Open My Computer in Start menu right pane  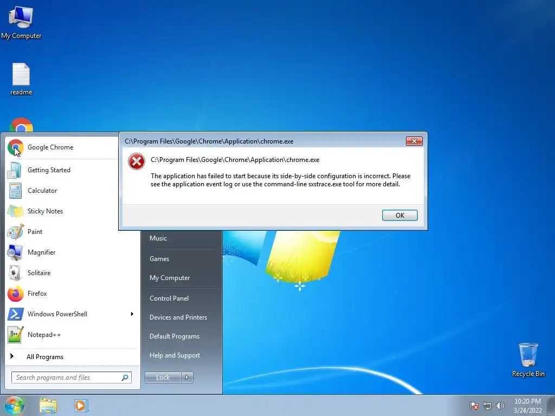pyautogui.click(x=170, y=278)
